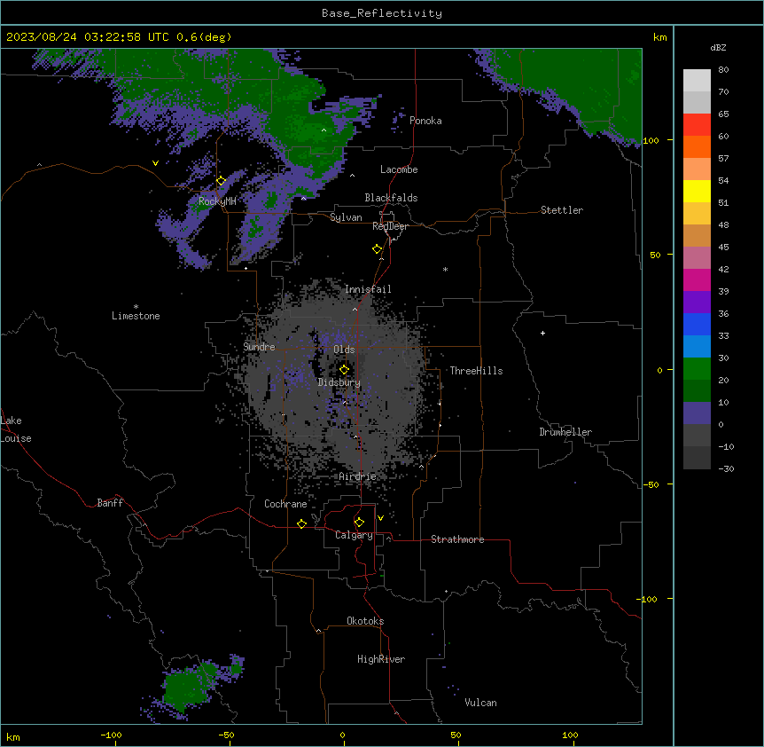
Task: Click the 100 tick on right km axis
Action: click(x=651, y=140)
